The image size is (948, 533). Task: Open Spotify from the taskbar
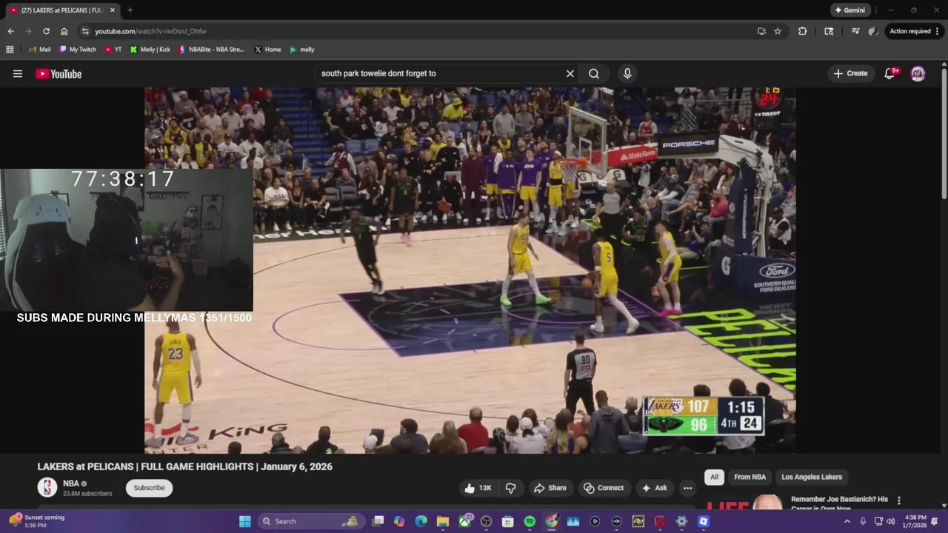[530, 521]
